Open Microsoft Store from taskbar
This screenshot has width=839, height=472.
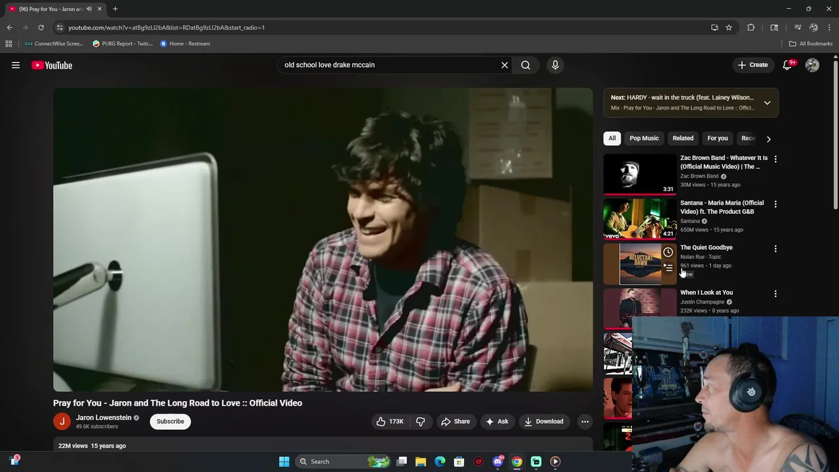459,462
